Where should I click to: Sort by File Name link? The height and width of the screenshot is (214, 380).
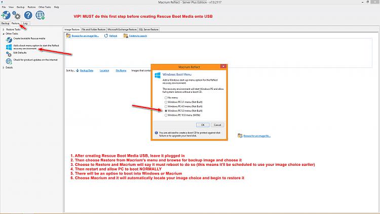[121, 70]
